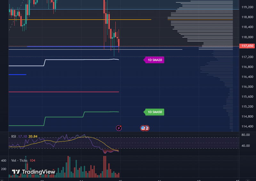The height and width of the screenshot is (181, 256).
Task: Click the 80.00 RSI scale label
Action: coord(245,135)
